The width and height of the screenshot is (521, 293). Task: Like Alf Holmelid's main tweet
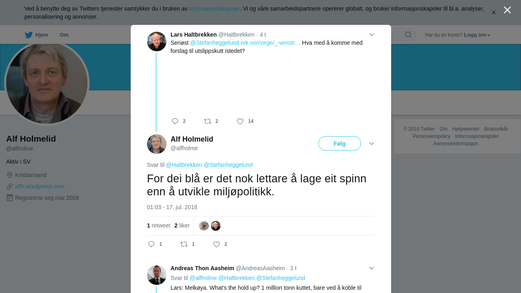(x=217, y=244)
